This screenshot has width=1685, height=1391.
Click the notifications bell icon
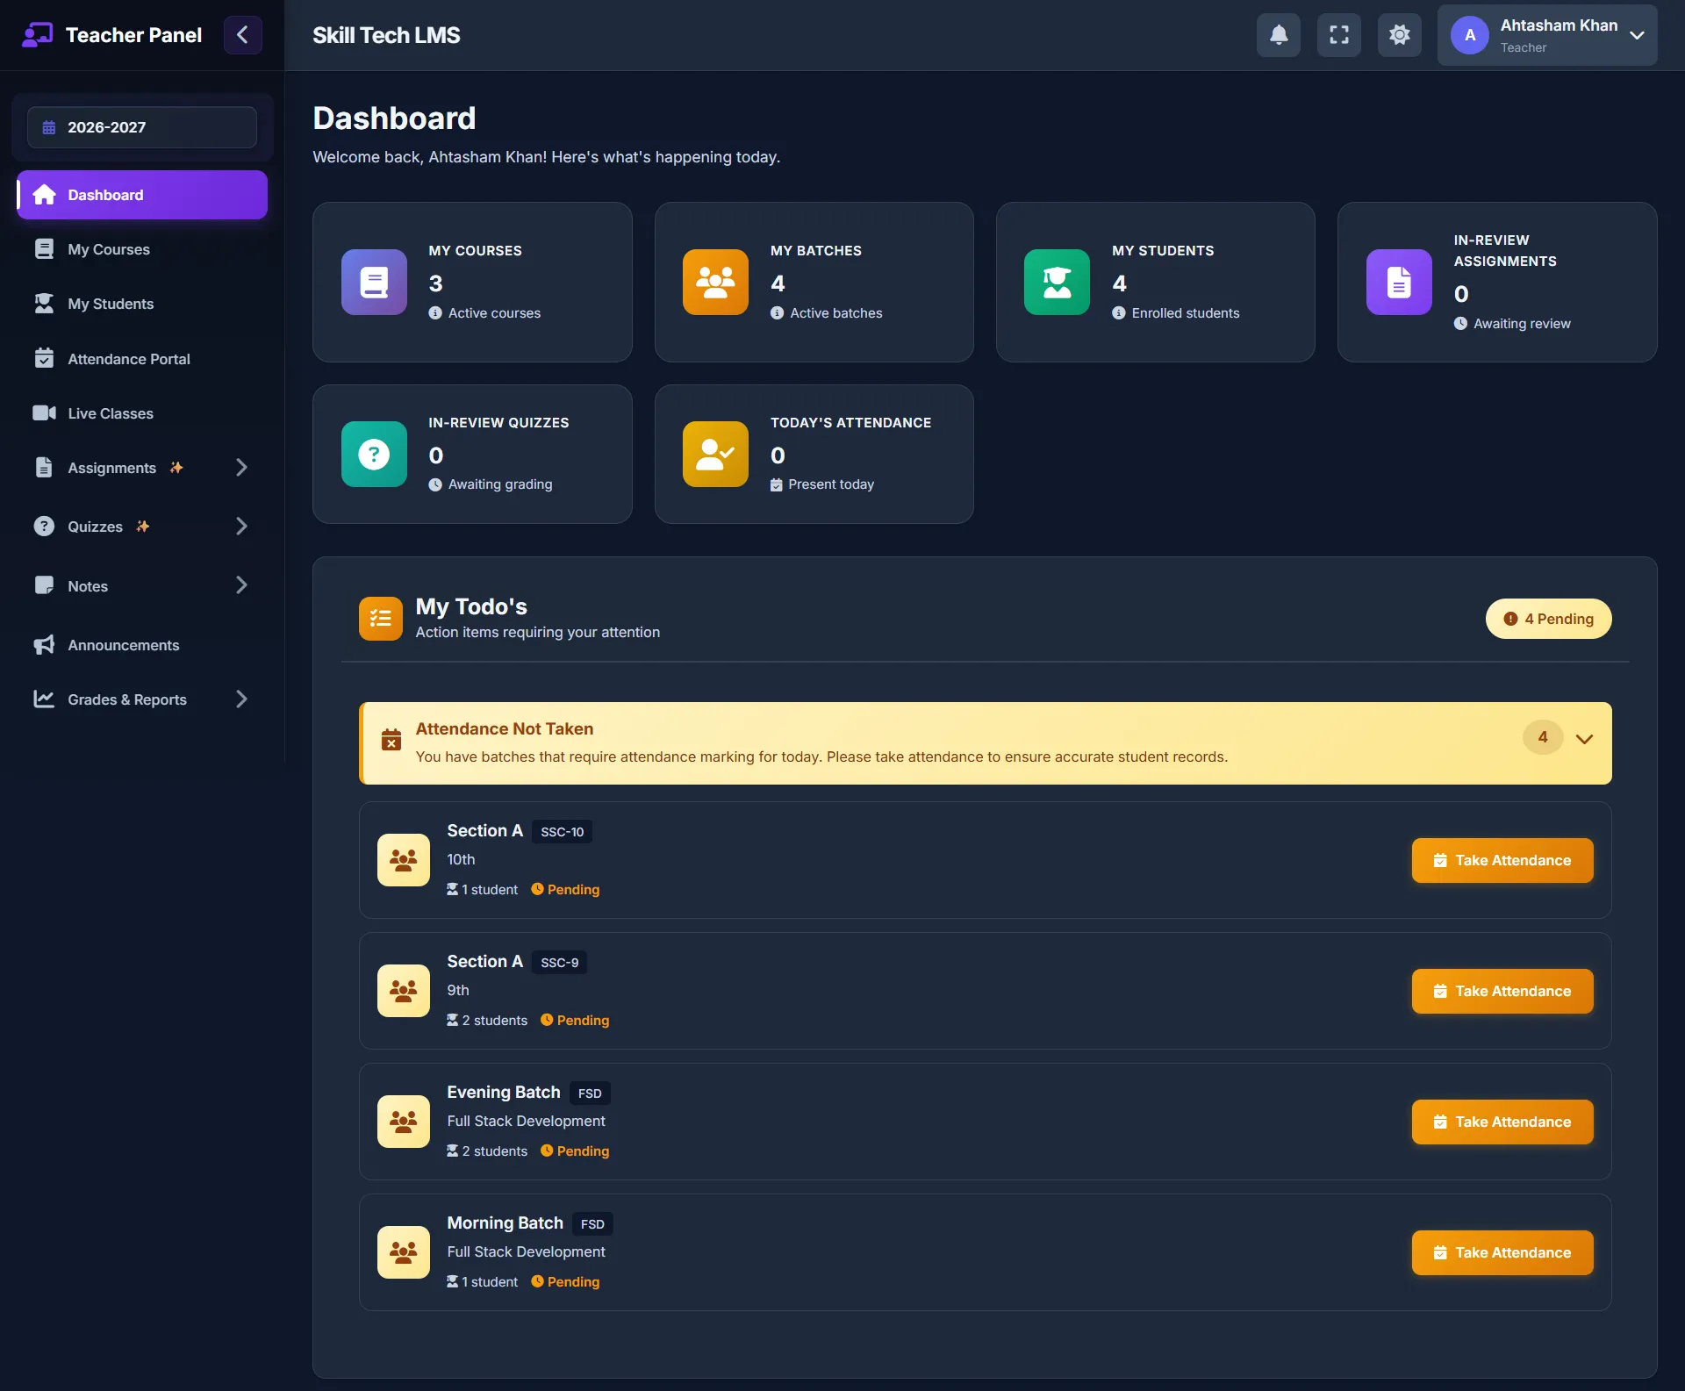pyautogui.click(x=1279, y=35)
